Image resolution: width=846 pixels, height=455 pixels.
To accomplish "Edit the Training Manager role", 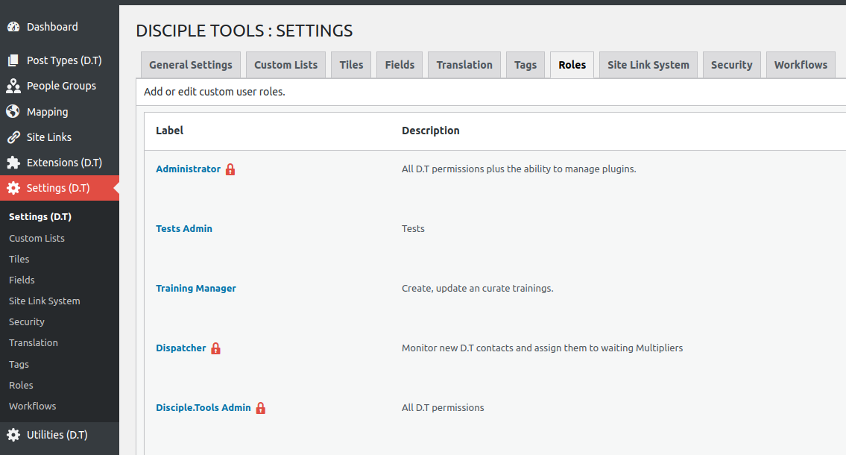I will (x=196, y=289).
